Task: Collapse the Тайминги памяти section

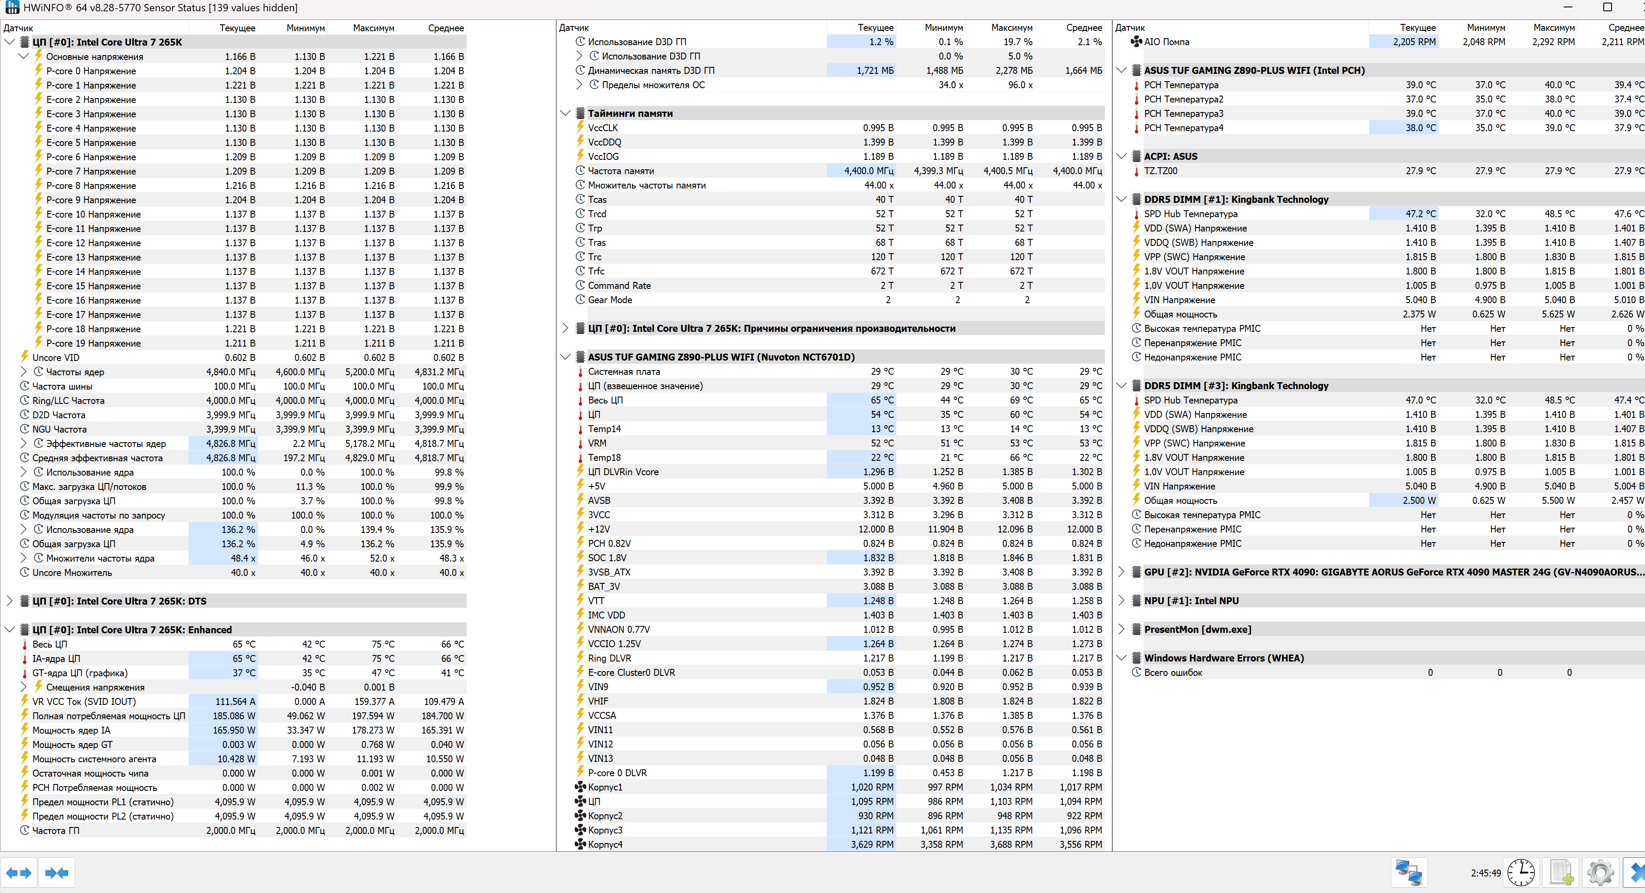Action: (x=565, y=114)
